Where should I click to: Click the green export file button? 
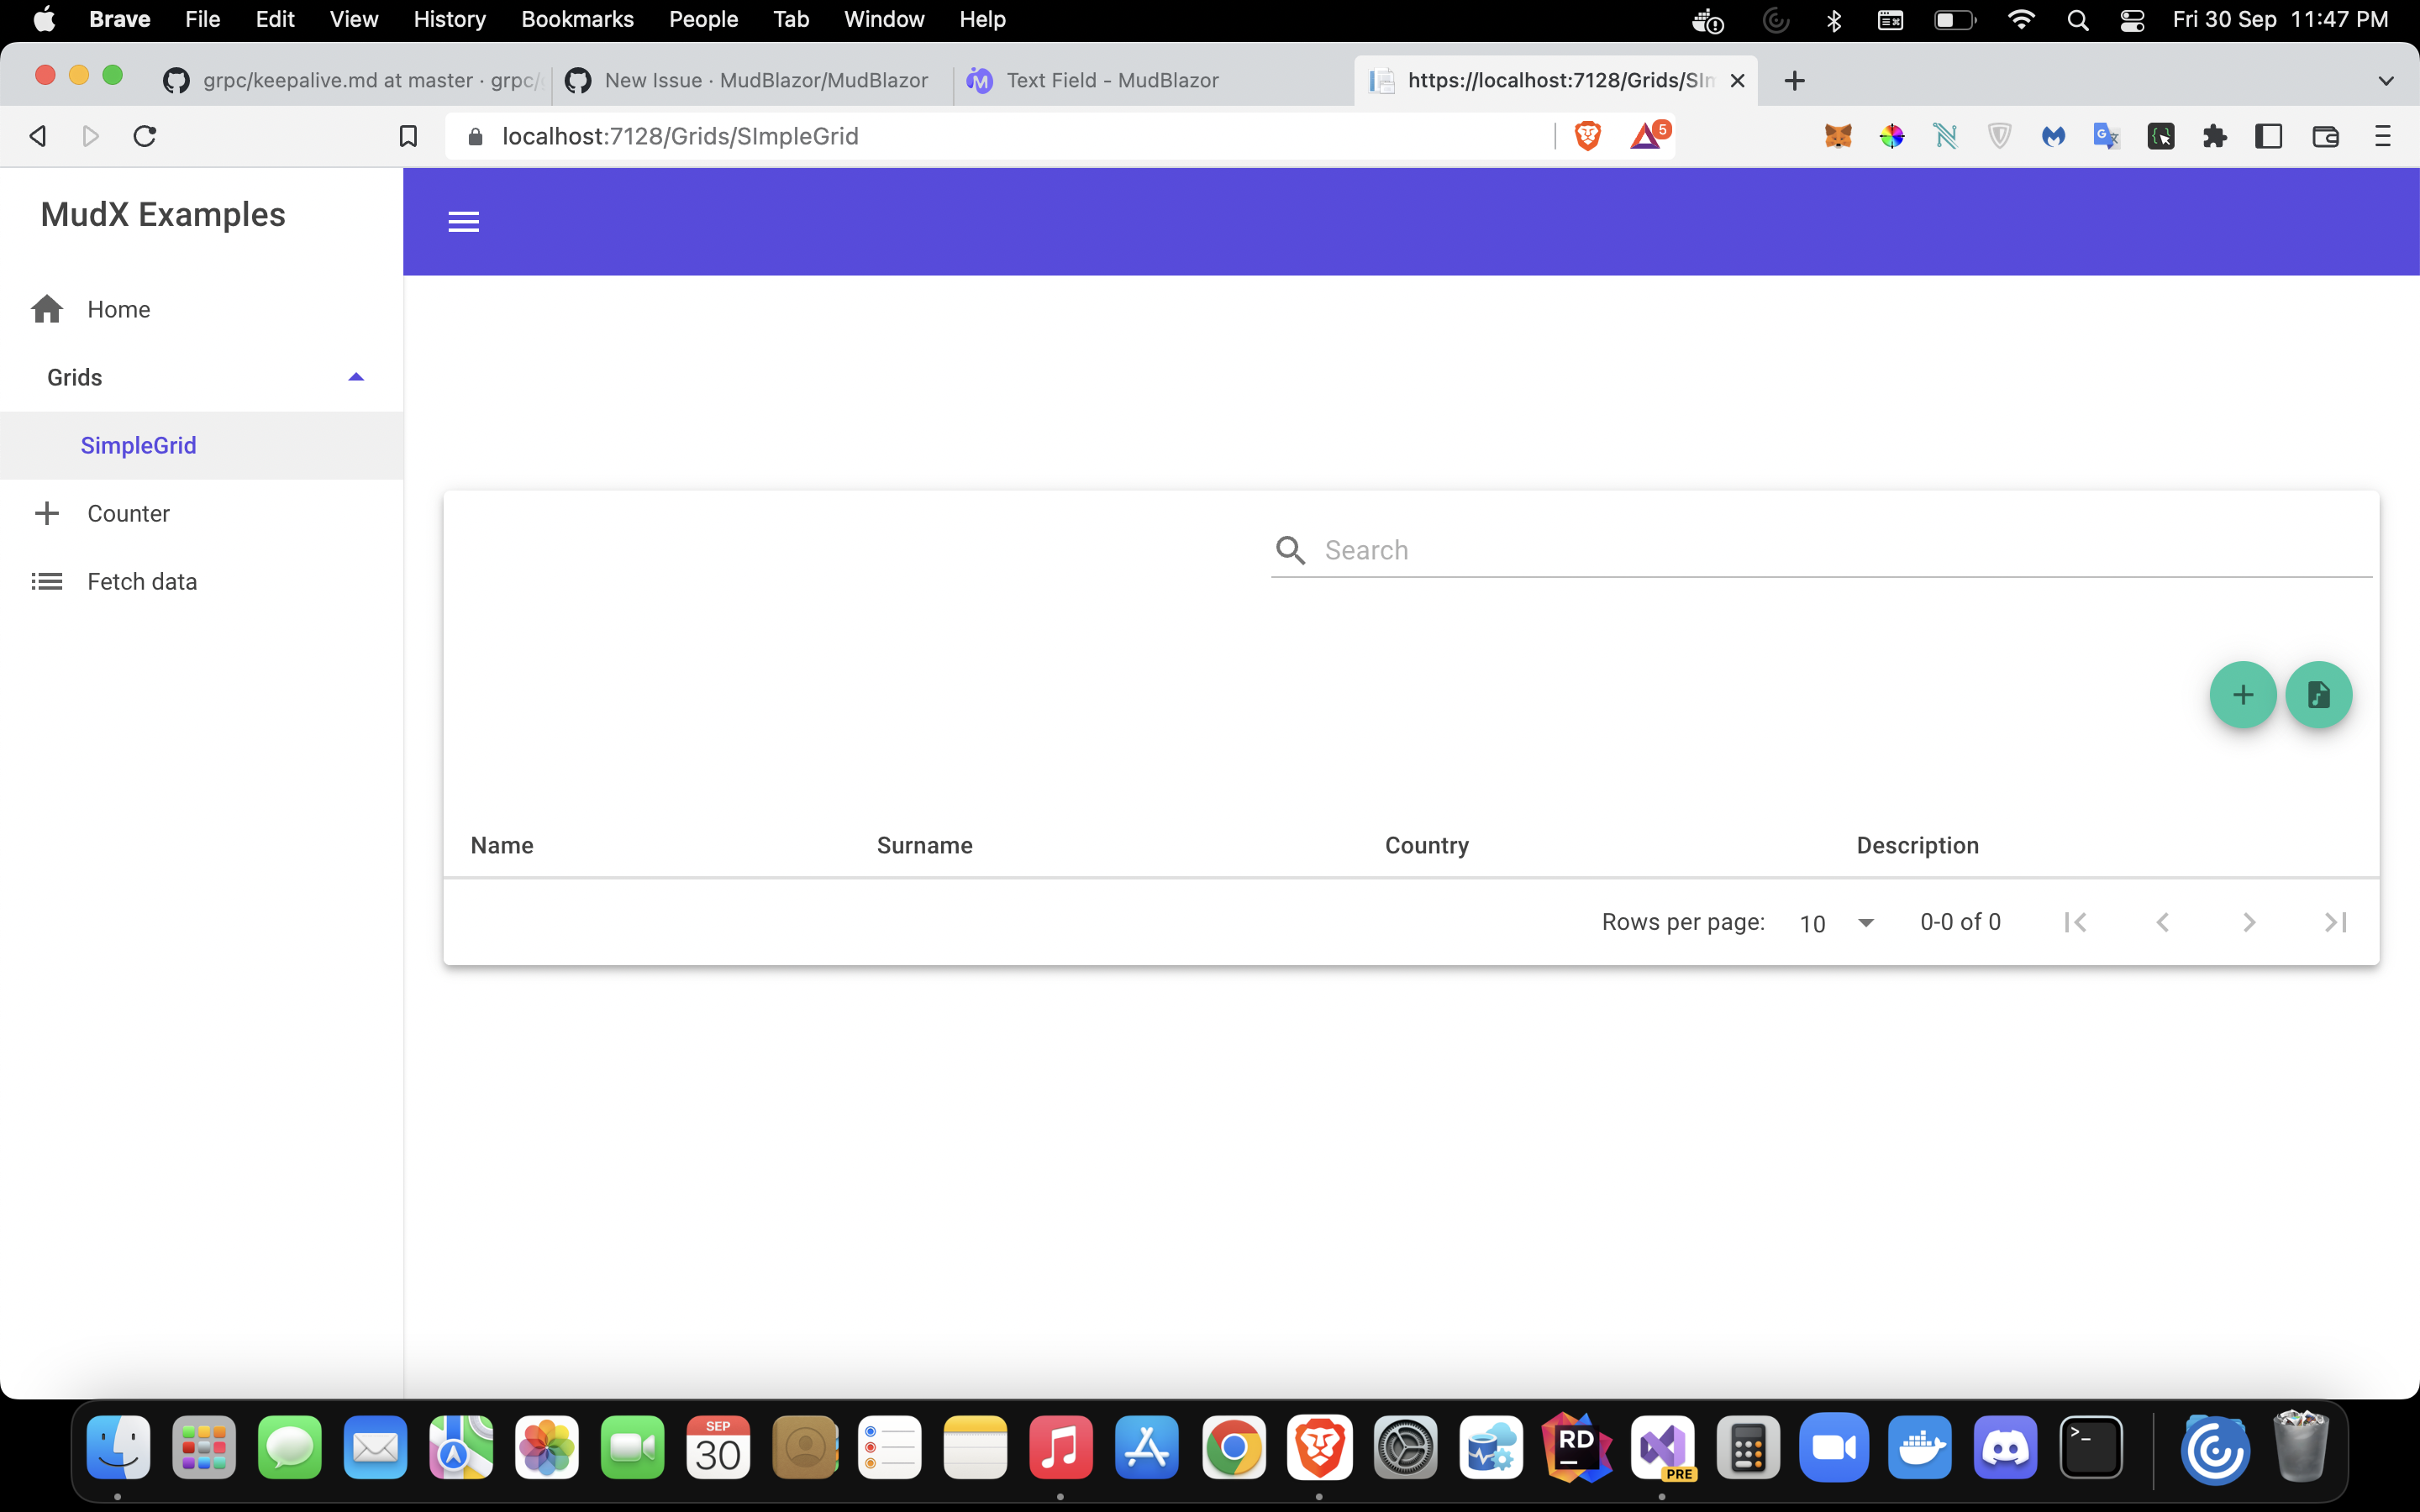(x=2319, y=694)
